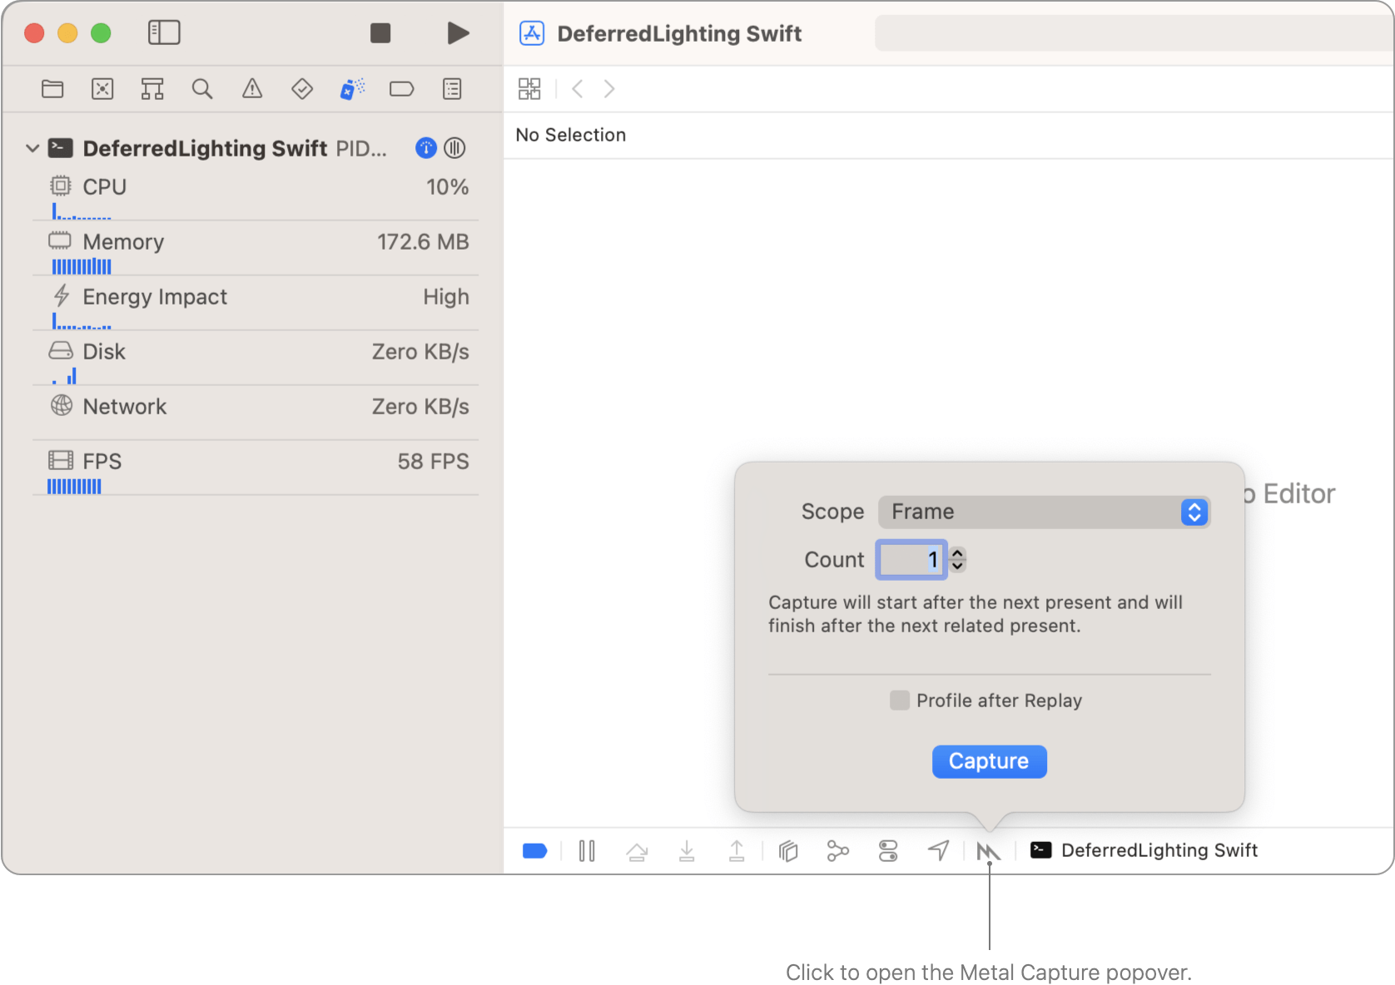Click the No Selection jump bar item
Image resolution: width=1395 pixels, height=985 pixels.
571,134
